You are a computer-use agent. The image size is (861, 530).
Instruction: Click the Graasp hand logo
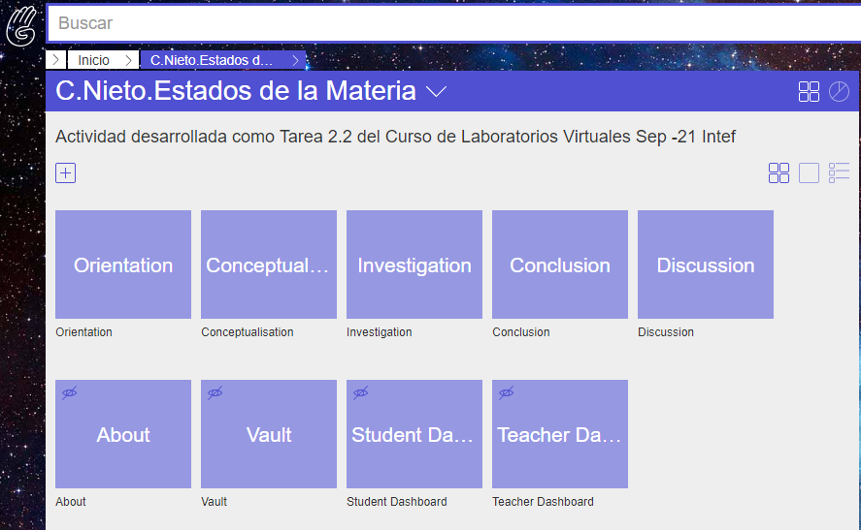tap(21, 25)
